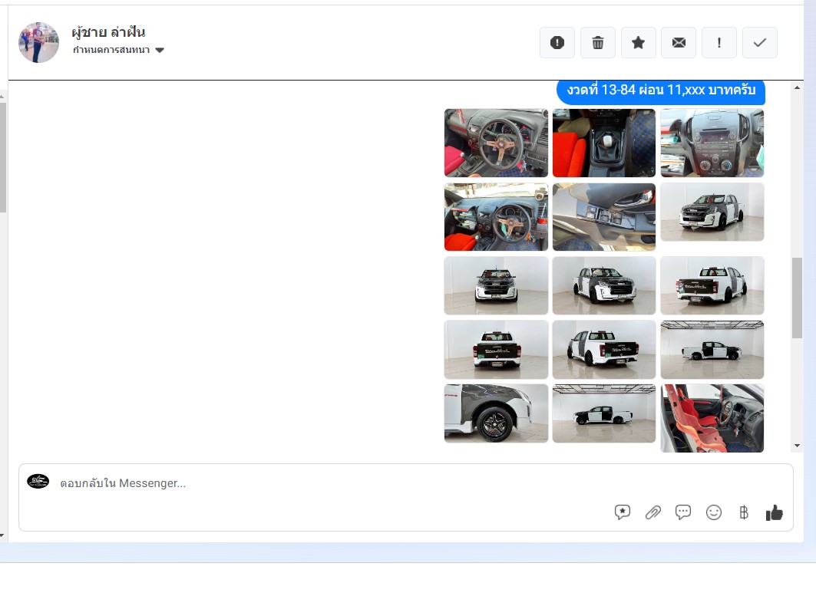
Task: Open steering wheel interior photo, top row
Action: (x=496, y=143)
